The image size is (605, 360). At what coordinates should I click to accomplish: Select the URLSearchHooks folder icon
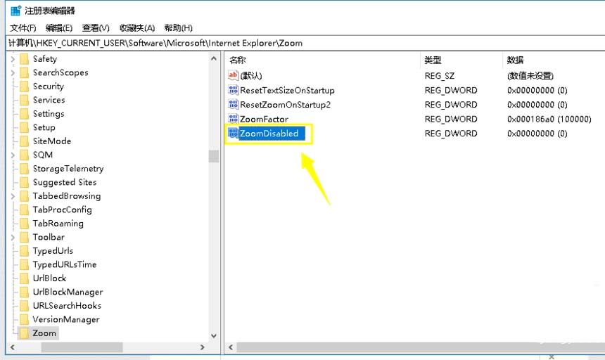coord(25,306)
